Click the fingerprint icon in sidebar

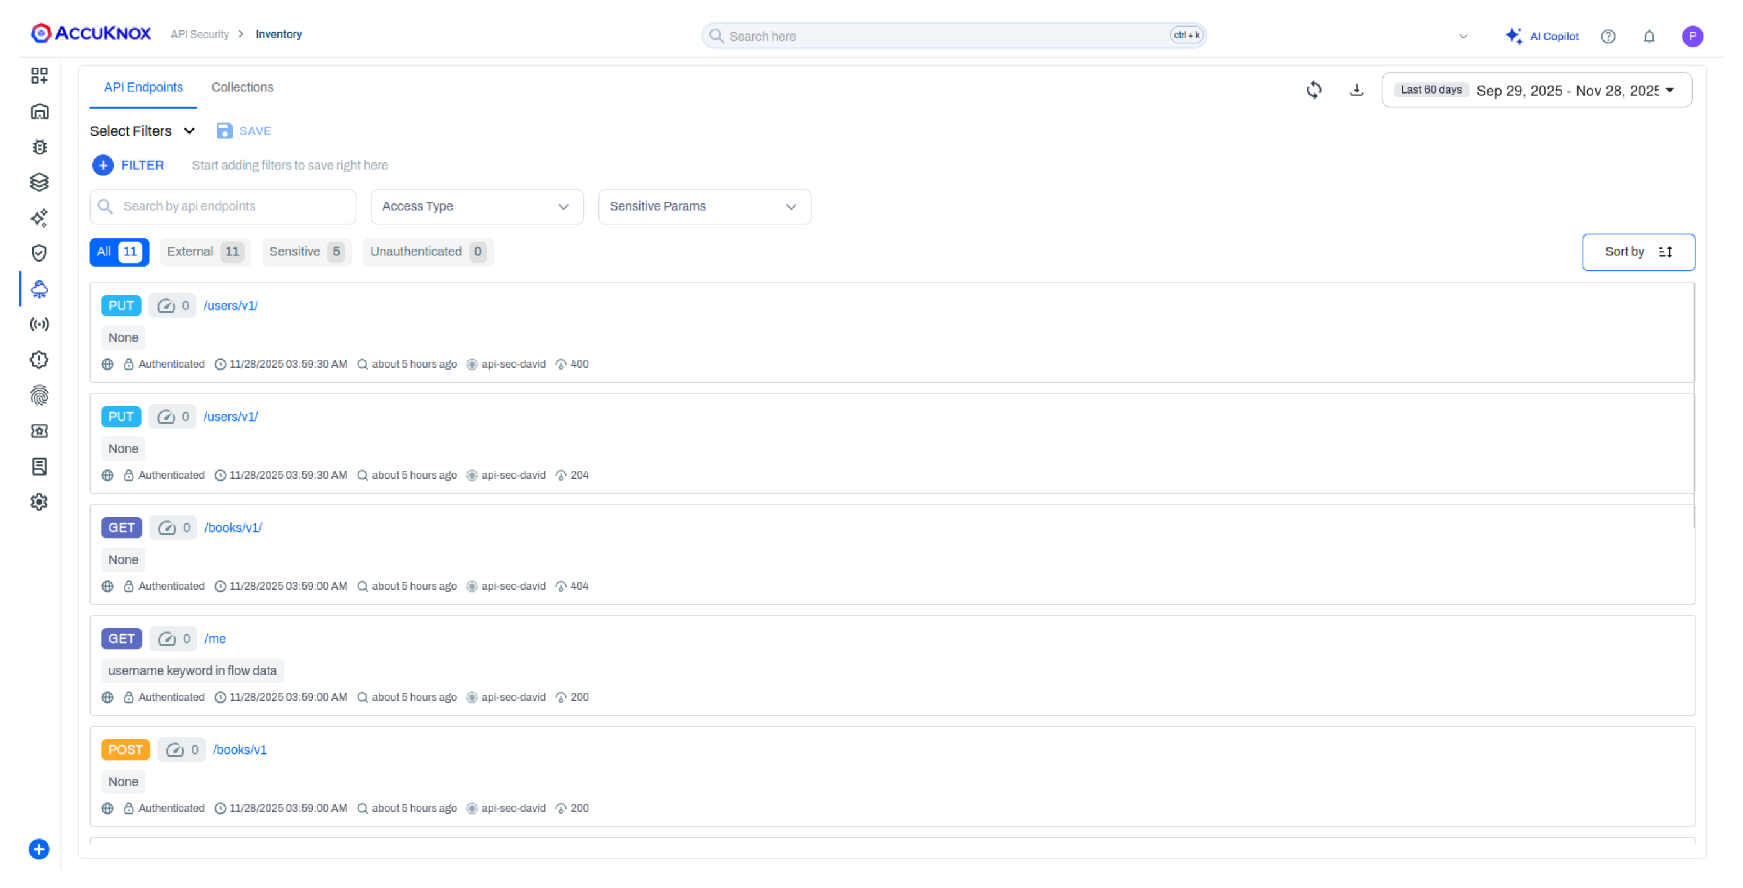(x=39, y=396)
